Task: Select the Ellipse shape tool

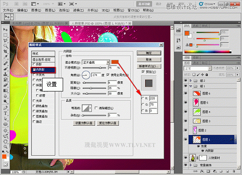Action: pos(5,124)
